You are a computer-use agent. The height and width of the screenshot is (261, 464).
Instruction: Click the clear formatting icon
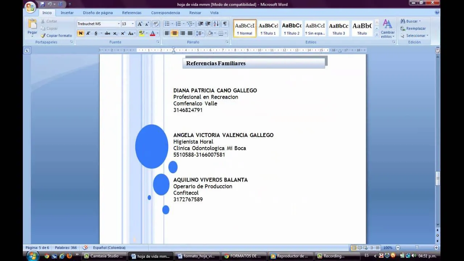(156, 24)
